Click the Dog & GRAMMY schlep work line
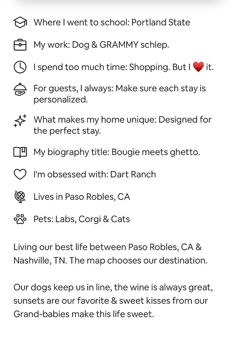This screenshot has height=340, width=239. pyautogui.click(x=101, y=45)
